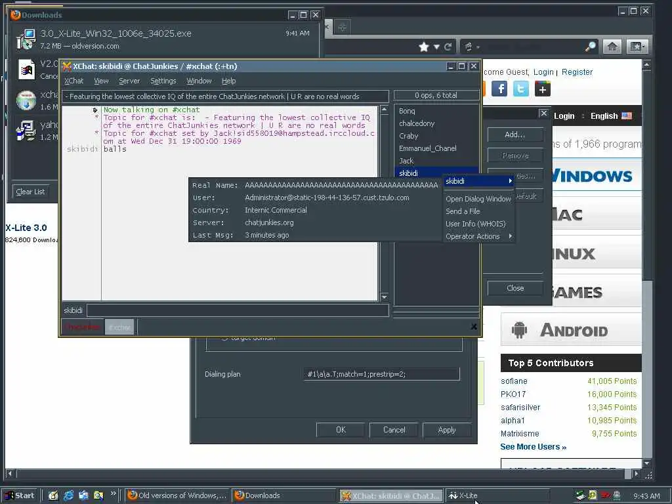This screenshot has height=504, width=672.
Task: Click the Login link beside Welcome Guest
Action: 543,72
